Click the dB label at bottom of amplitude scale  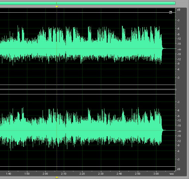tap(179, 169)
